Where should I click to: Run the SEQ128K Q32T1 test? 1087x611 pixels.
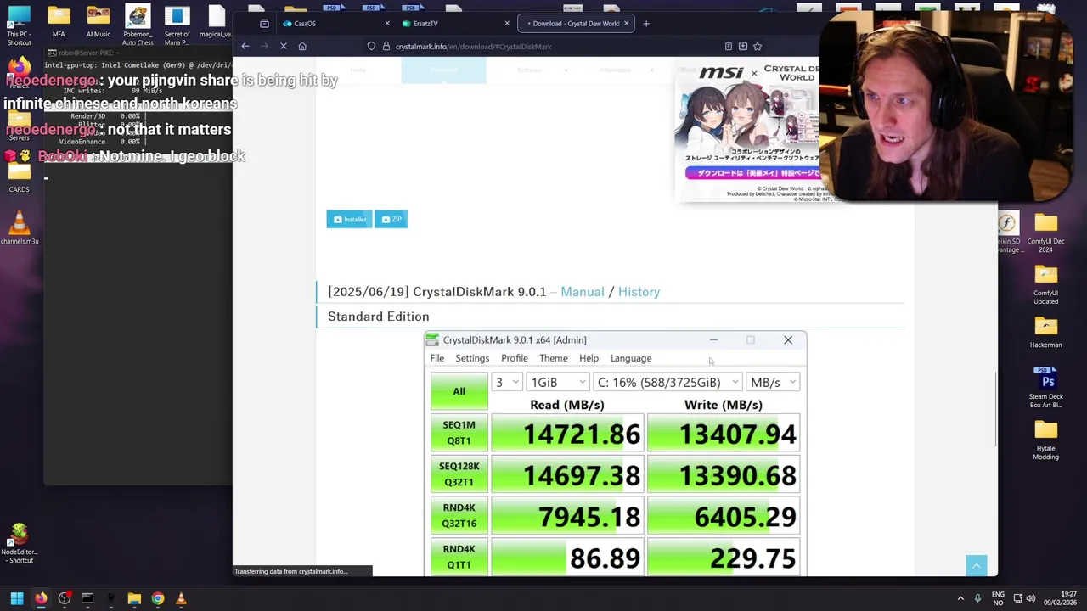[459, 474]
